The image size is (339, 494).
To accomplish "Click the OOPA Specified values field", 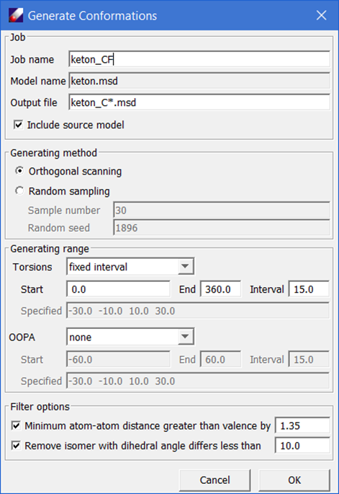I will click(198, 381).
